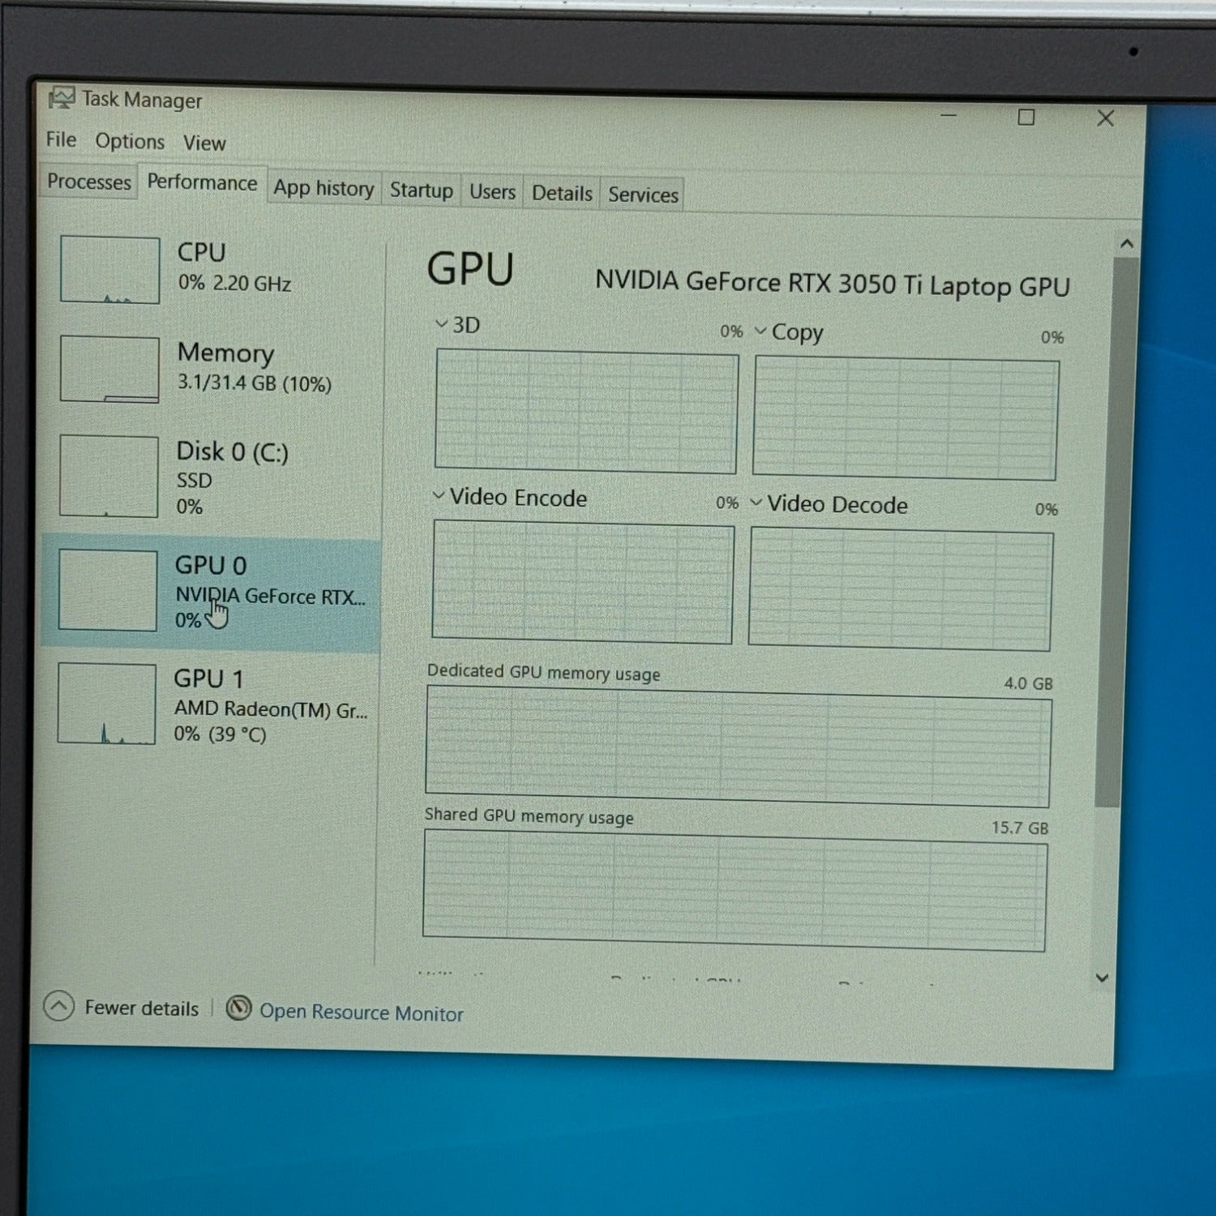The width and height of the screenshot is (1216, 1216).
Task: Open the View menu
Action: click(x=204, y=143)
